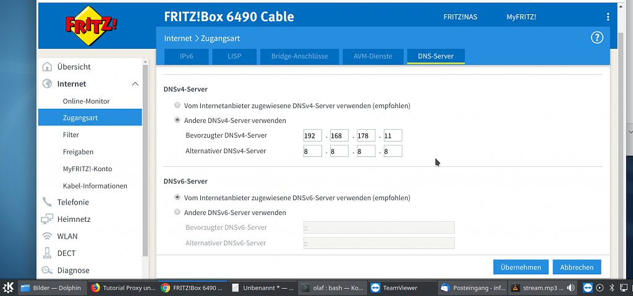Click the Übernehmen button
The width and height of the screenshot is (633, 296).
click(520, 268)
